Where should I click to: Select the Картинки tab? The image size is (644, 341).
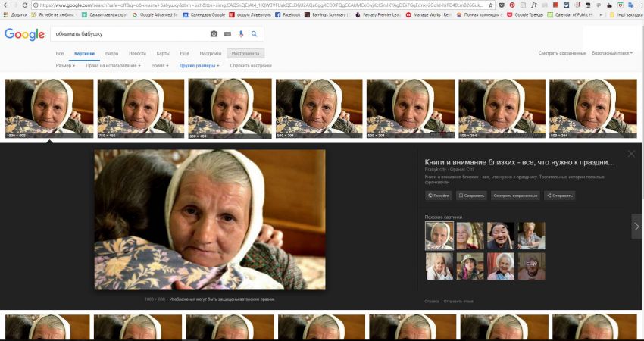85,53
